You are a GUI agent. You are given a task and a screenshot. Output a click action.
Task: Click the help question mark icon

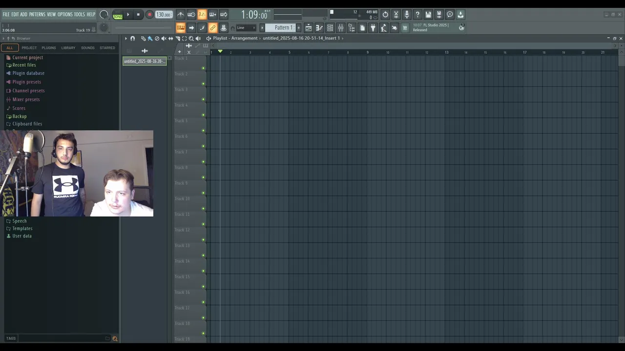pyautogui.click(x=417, y=14)
